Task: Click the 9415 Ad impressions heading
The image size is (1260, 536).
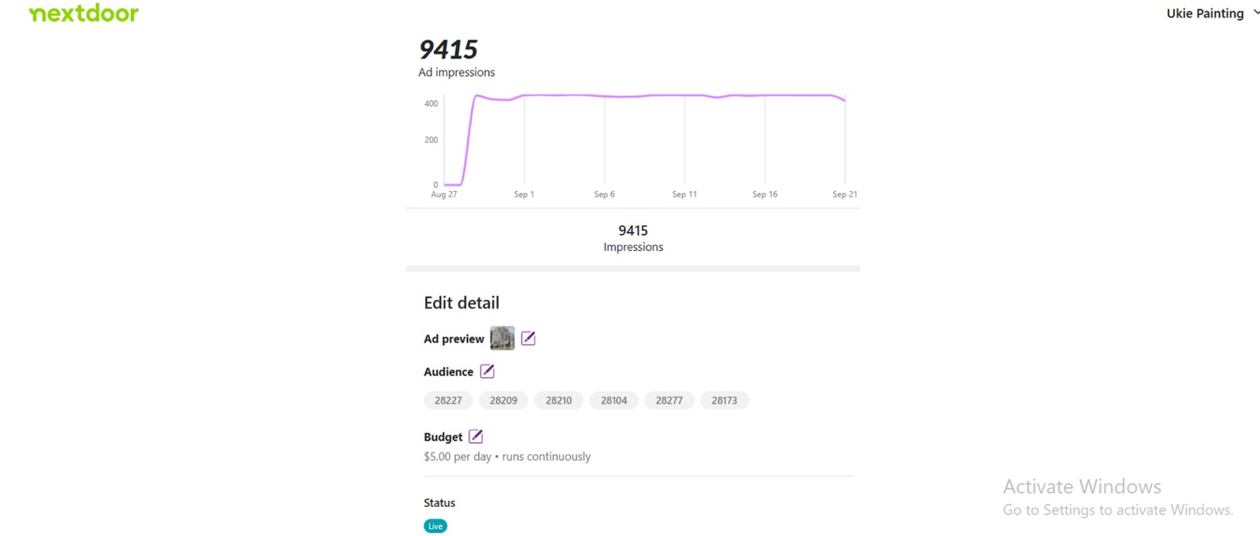Action: point(448,50)
